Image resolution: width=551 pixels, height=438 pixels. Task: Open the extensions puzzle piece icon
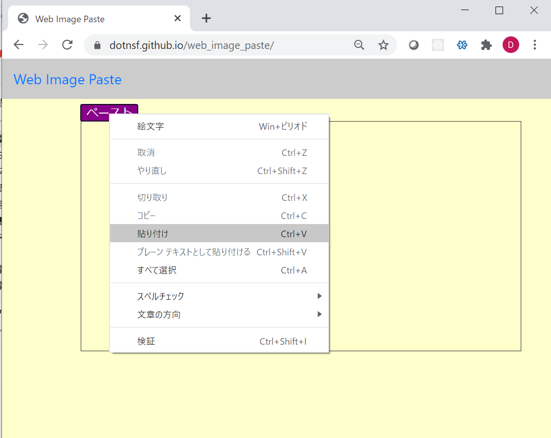486,45
